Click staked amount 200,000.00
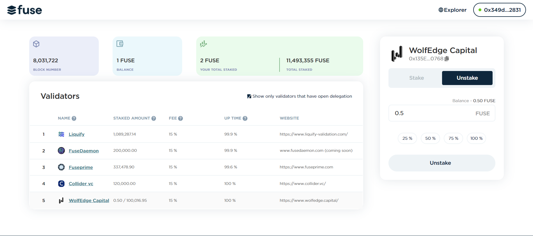The image size is (533, 236). (x=125, y=150)
